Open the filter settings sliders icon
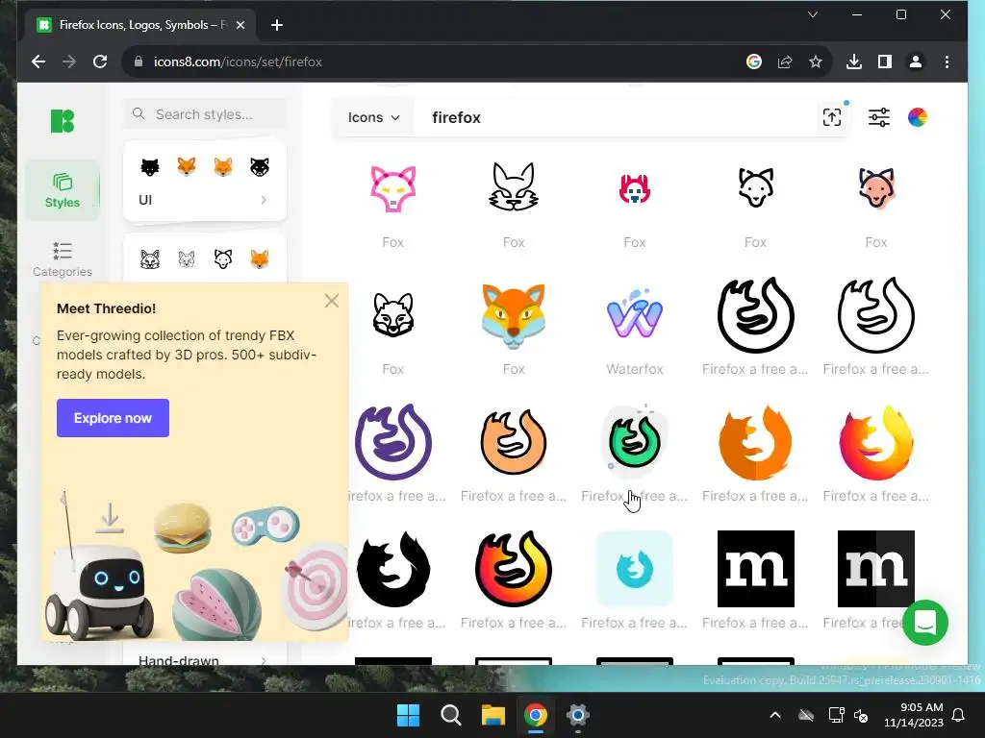The height and width of the screenshot is (738, 985). tap(879, 117)
